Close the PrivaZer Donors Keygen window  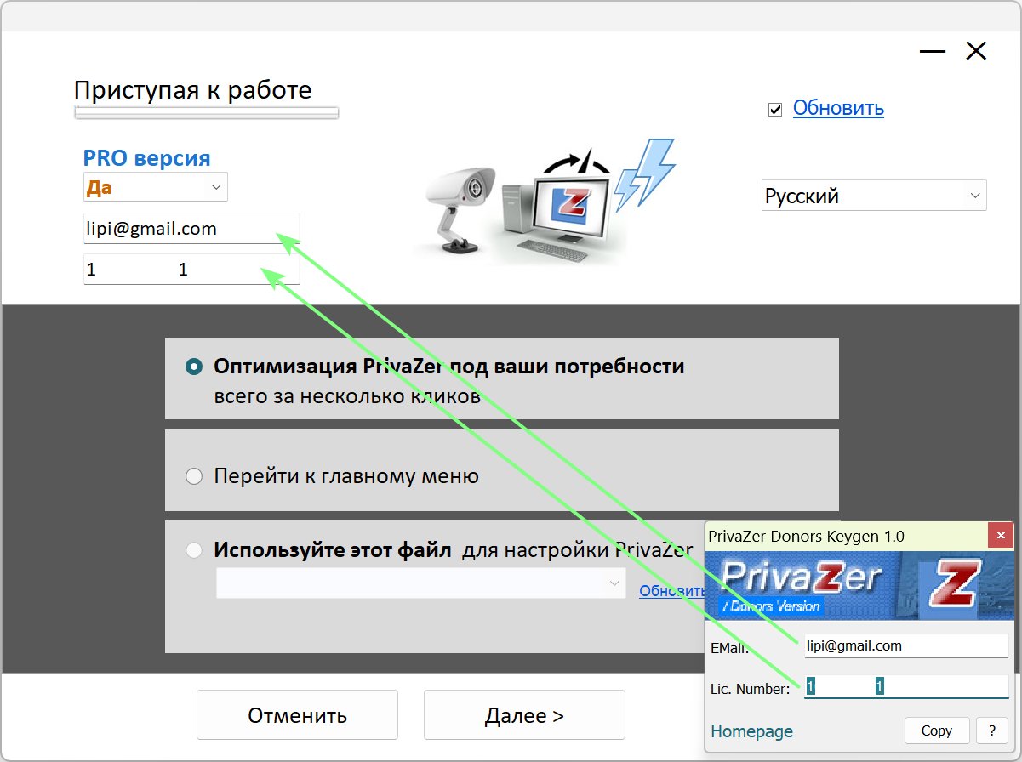point(1000,537)
